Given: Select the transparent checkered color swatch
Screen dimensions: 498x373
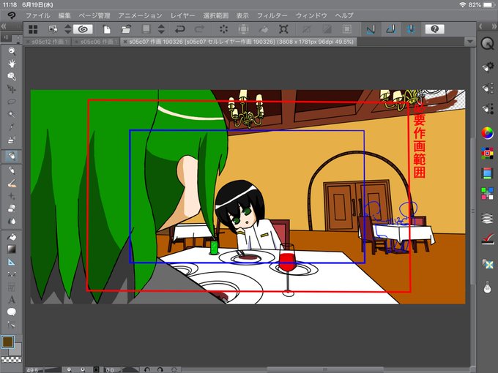Looking at the screenshot, I should pyautogui.click(x=12, y=359).
